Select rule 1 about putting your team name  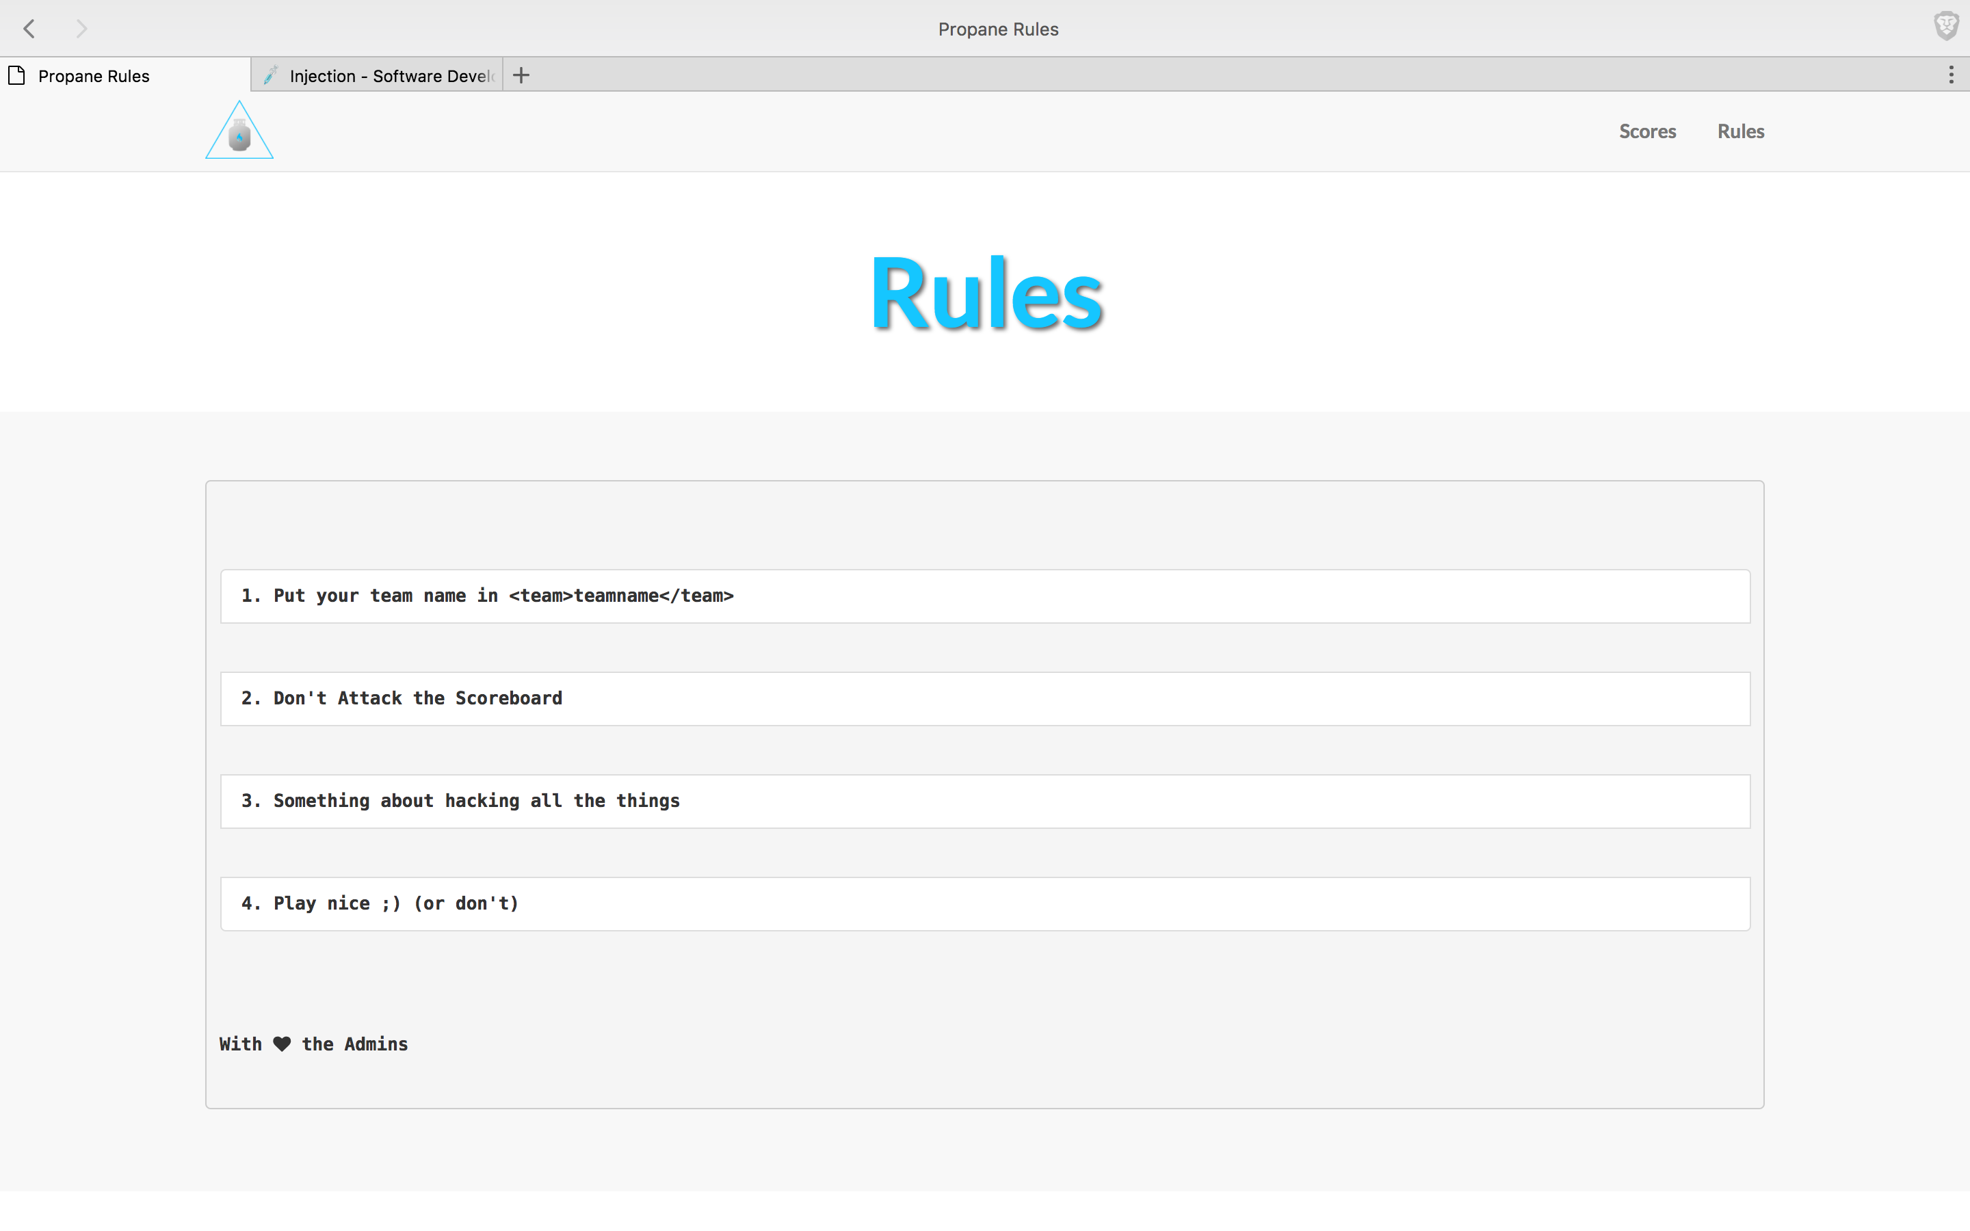click(985, 596)
